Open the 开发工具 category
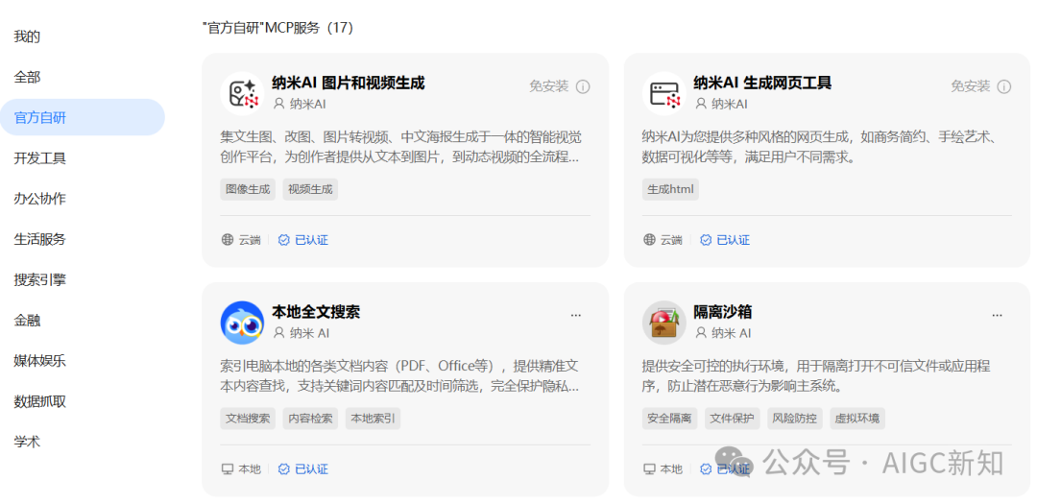The width and height of the screenshot is (1037, 504). coord(40,158)
